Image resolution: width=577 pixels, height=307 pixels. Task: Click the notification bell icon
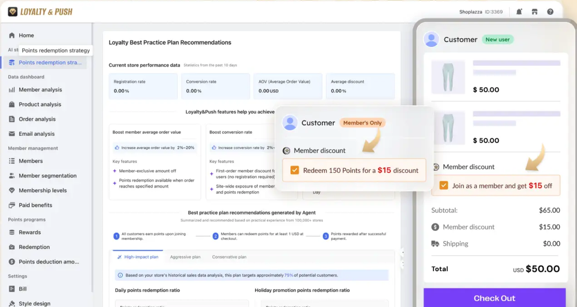tap(519, 12)
